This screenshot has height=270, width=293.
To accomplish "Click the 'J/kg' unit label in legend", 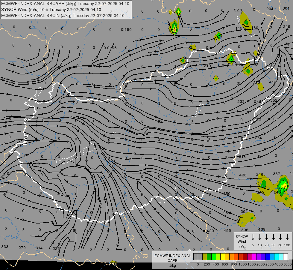I will pyautogui.click(x=172, y=265).
